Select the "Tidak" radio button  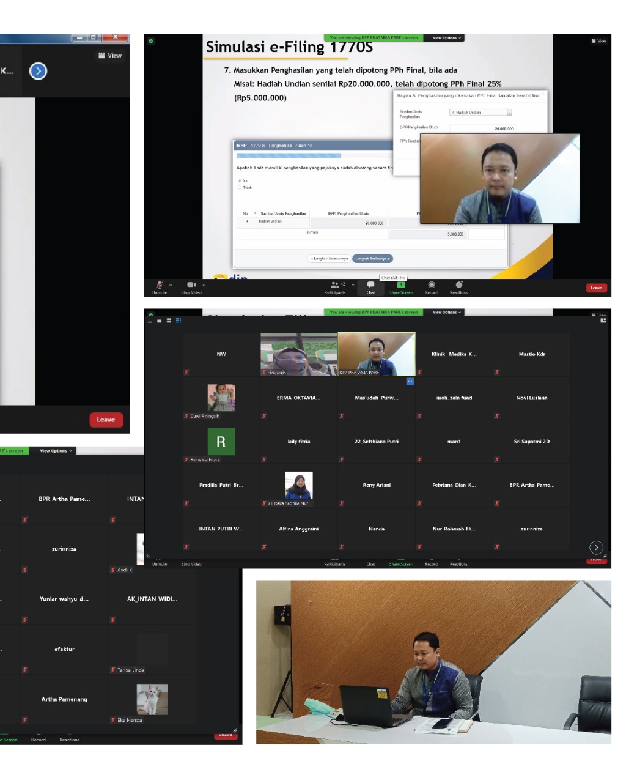[240, 188]
